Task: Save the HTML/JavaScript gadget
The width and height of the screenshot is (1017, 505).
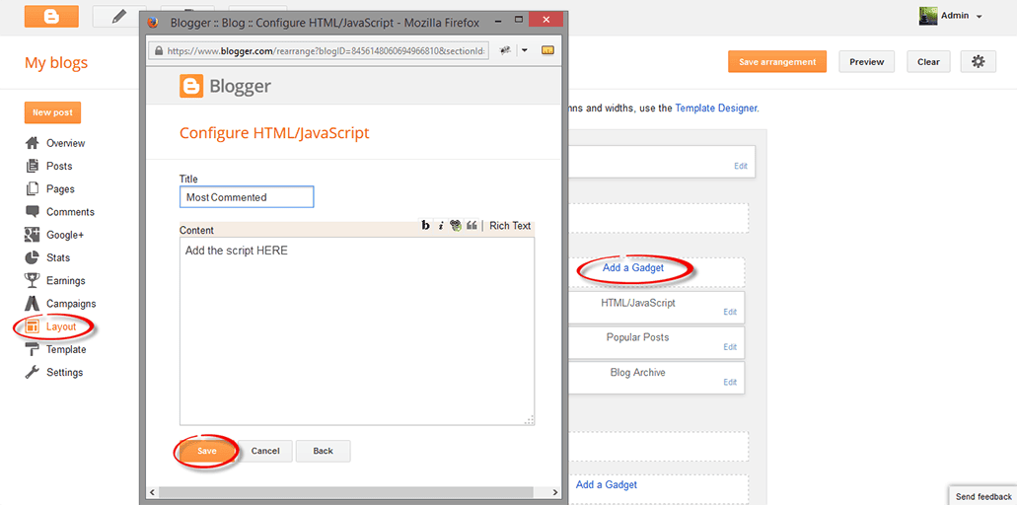Action: [x=207, y=451]
